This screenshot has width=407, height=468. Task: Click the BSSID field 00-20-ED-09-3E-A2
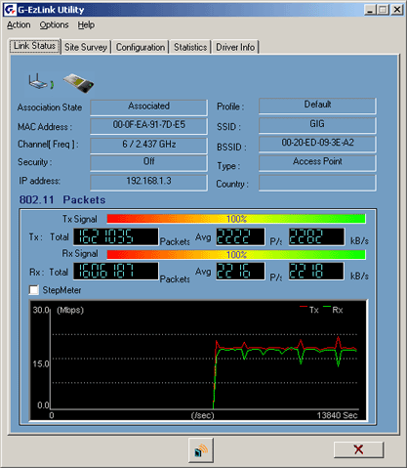(x=317, y=144)
